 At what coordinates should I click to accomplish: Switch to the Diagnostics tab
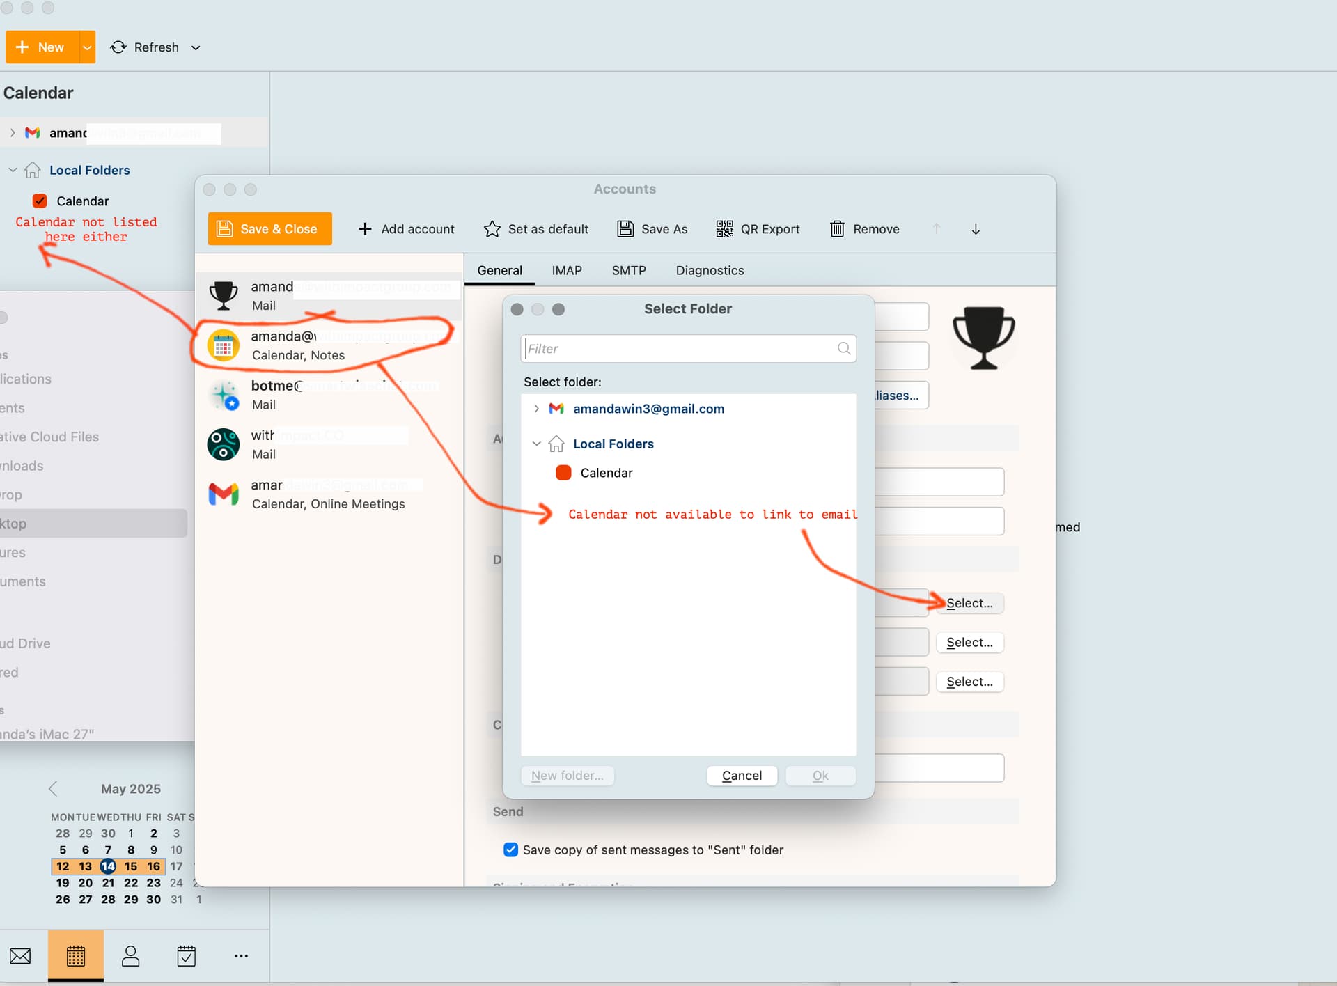click(x=710, y=270)
